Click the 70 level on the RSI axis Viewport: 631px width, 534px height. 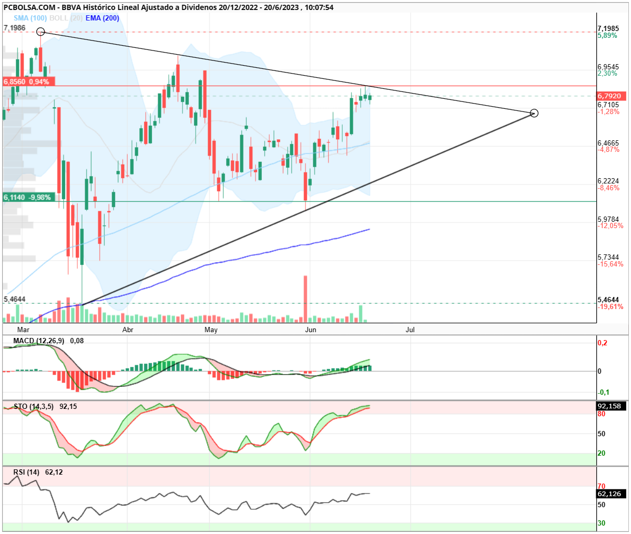(602, 487)
